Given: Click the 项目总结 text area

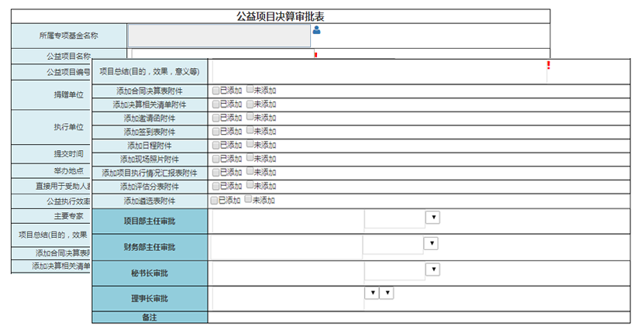Looking at the screenshot, I should pyautogui.click(x=378, y=71).
